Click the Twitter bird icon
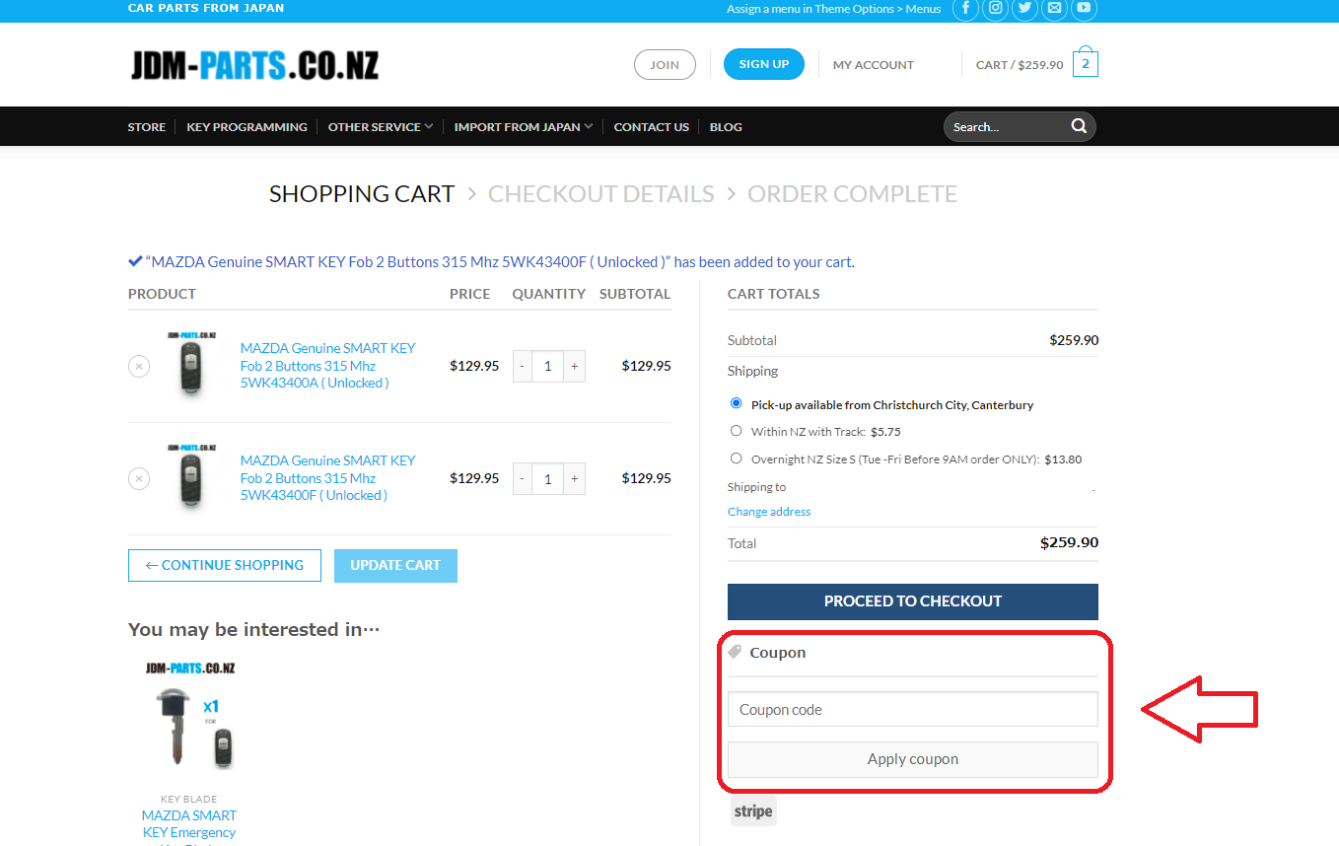Viewport: 1339px width, 846px height. point(1025,9)
